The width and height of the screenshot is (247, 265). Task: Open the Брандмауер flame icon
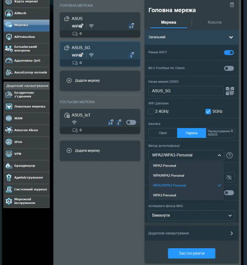pyautogui.click(x=9, y=166)
